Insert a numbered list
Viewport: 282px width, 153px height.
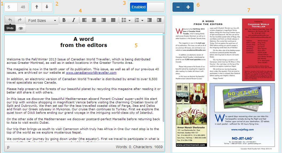click(137, 20)
